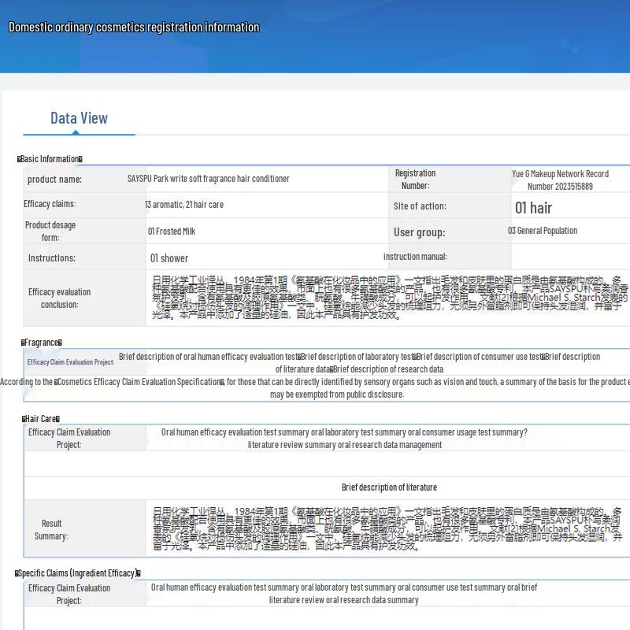
Task: Select the '01 hair' value
Action: pos(534,208)
